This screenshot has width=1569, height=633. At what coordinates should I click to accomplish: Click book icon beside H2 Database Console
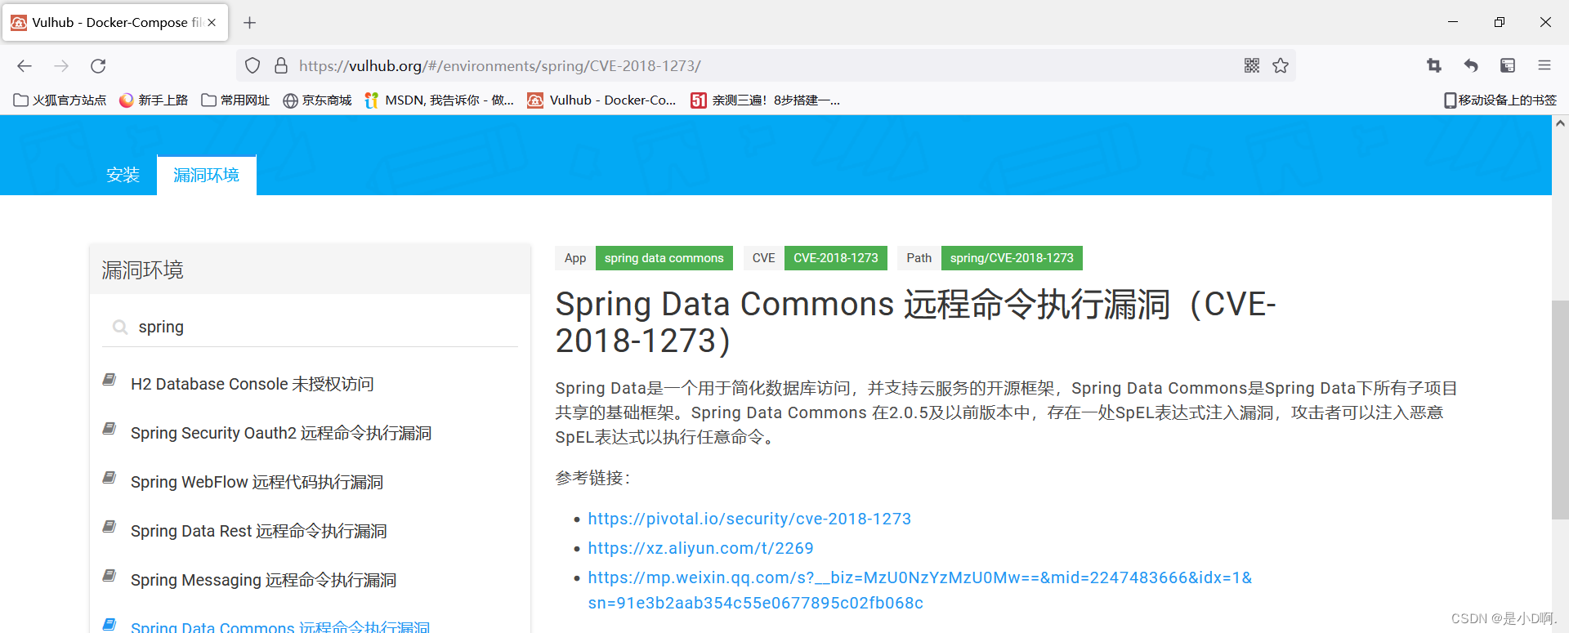tap(110, 380)
